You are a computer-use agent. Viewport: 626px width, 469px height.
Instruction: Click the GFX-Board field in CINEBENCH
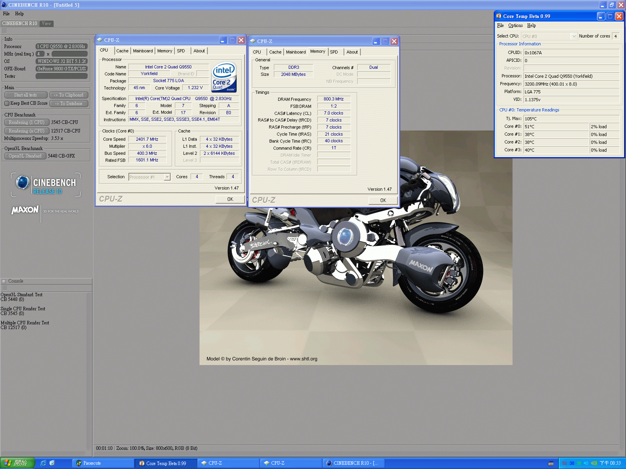click(x=61, y=69)
